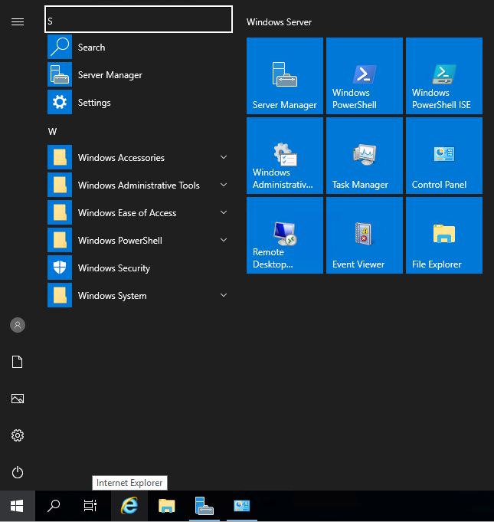Open the Windows System folder entry
The width and height of the screenshot is (494, 522).
coord(139,296)
